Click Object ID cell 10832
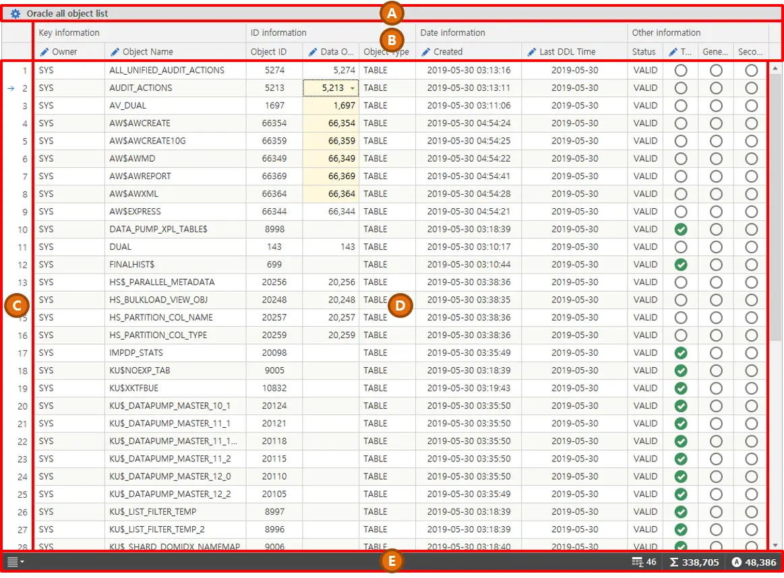 tap(274, 388)
